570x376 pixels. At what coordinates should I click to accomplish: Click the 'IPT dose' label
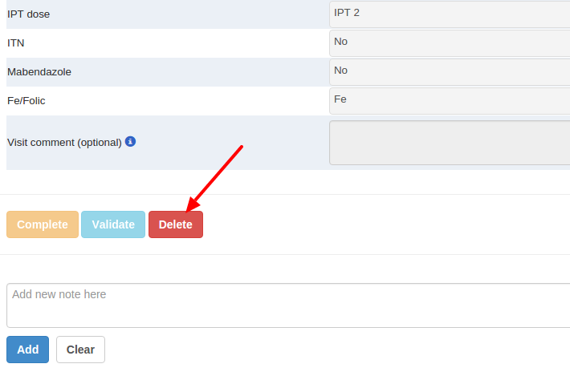point(29,14)
